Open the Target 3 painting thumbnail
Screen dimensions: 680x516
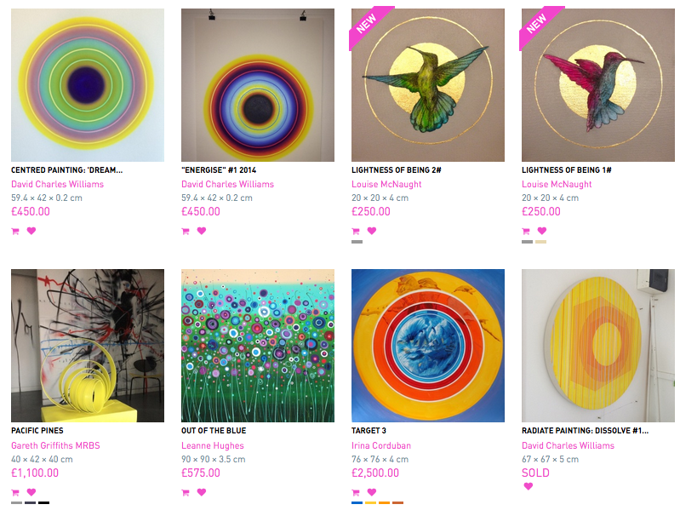tap(428, 346)
